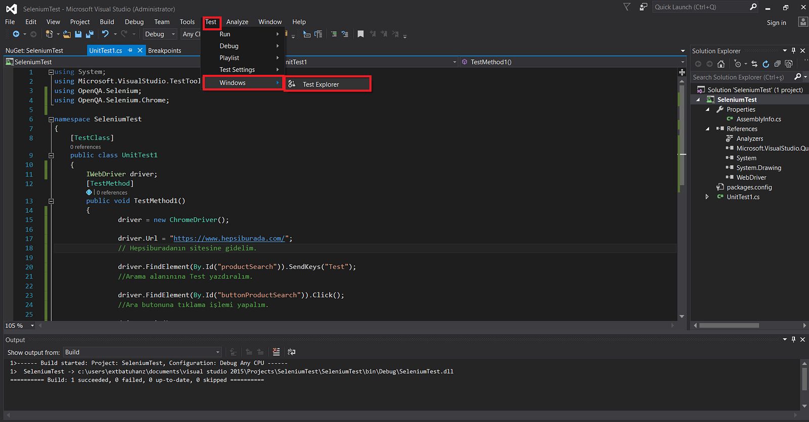Click the feedback icon beside Quick Launch
Screen dimensions: 809x422
pos(643,7)
